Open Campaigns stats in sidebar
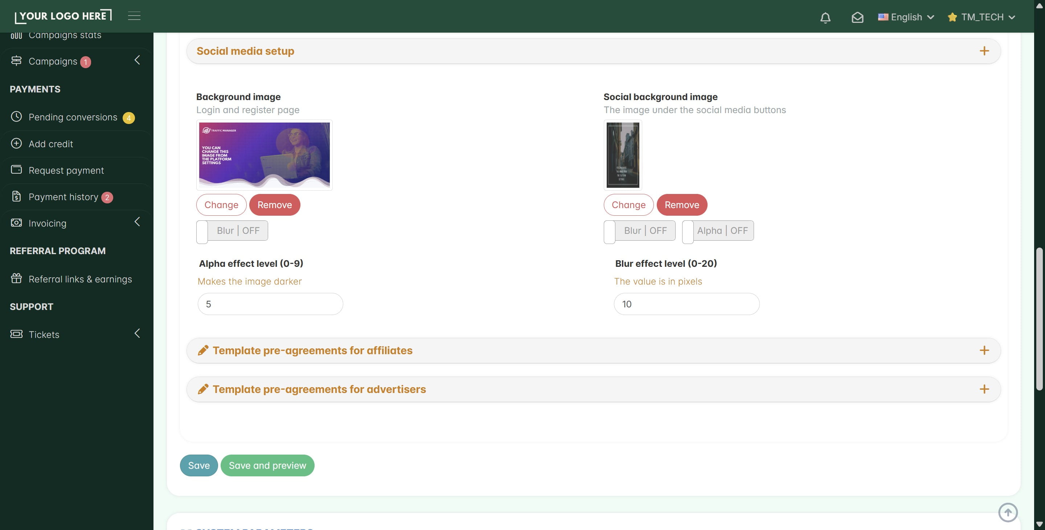 click(65, 35)
